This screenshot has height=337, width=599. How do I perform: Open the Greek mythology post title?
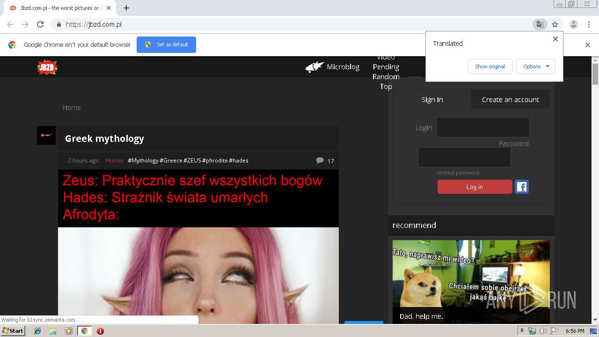click(x=104, y=139)
